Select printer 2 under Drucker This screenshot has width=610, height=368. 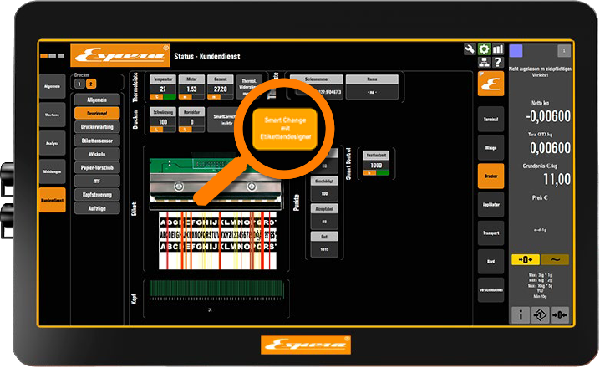(90, 84)
